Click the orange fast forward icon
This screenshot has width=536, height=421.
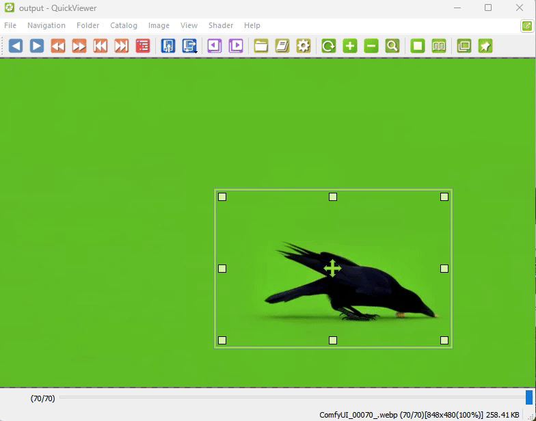tap(79, 46)
